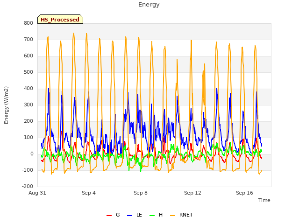Click the 700 y-axis tick label
299x224 pixels.
(28, 40)
